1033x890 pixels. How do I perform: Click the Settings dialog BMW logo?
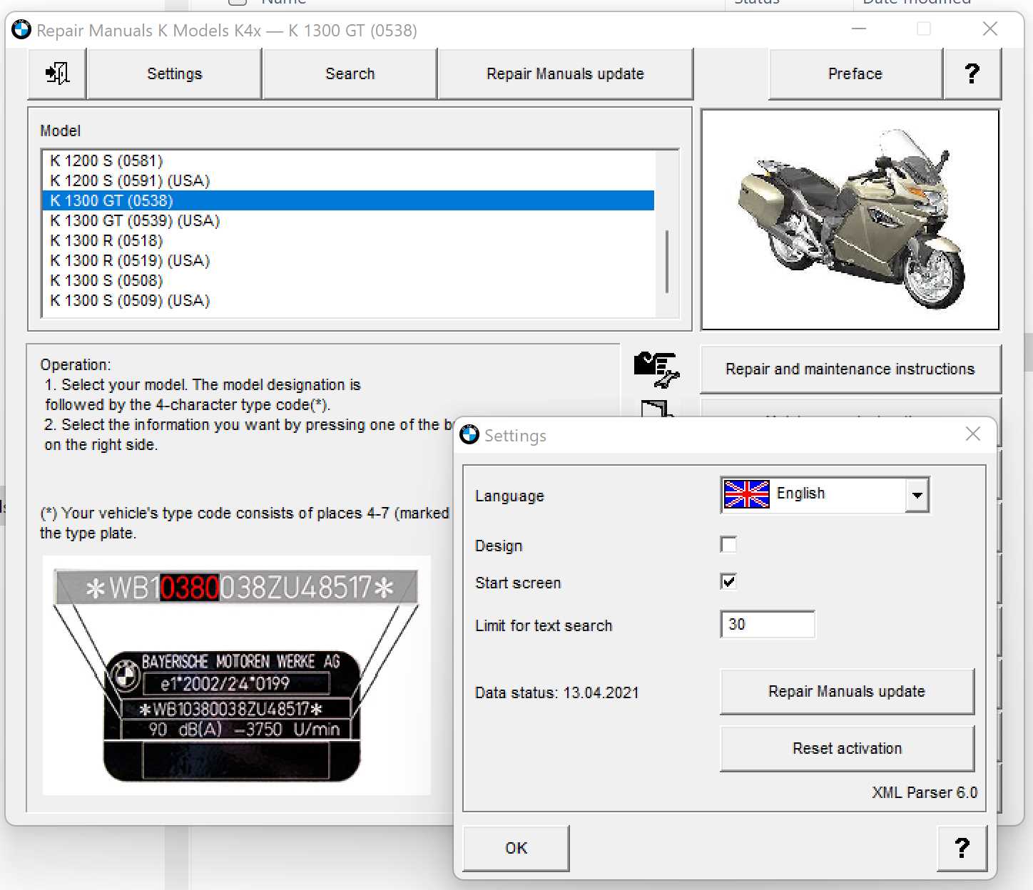coord(469,434)
